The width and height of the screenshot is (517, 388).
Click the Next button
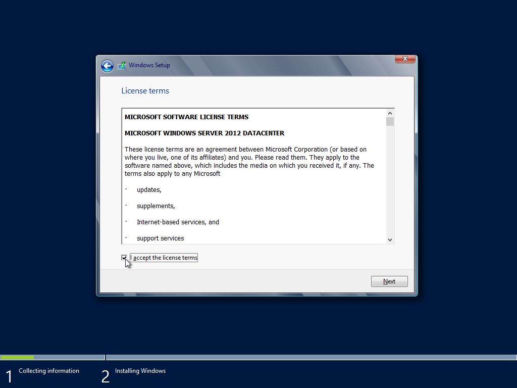coord(389,281)
